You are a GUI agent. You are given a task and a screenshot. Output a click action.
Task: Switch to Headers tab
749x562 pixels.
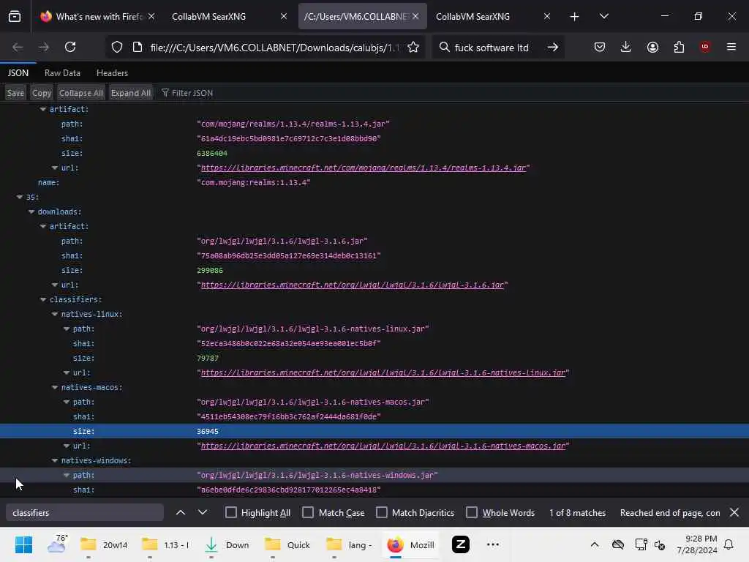point(112,73)
